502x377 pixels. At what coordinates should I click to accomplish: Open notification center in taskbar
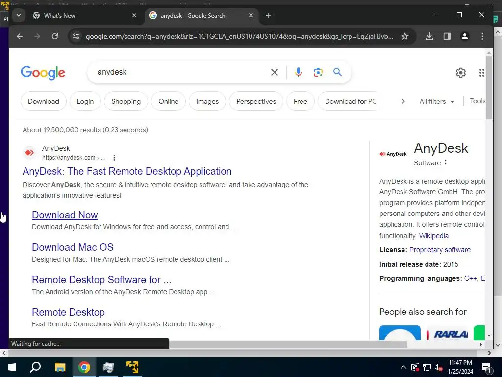[487, 368]
